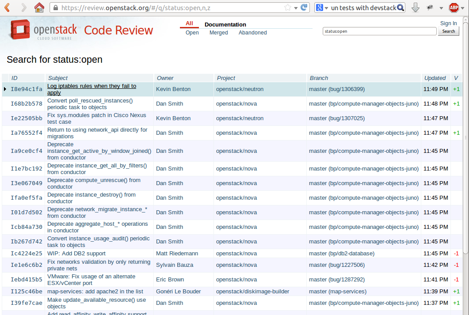469x315 pixels.
Task: Switch to the Documentation menu tab
Action: (x=225, y=24)
